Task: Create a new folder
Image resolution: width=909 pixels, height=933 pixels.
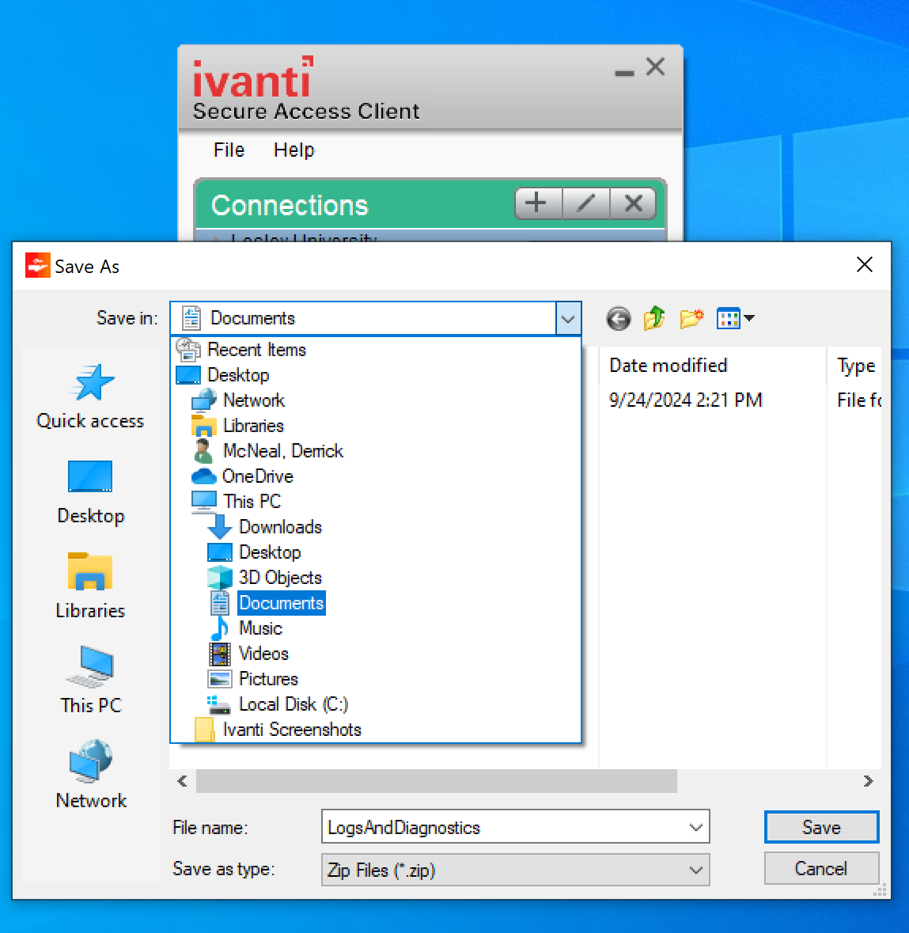Action: click(x=691, y=318)
